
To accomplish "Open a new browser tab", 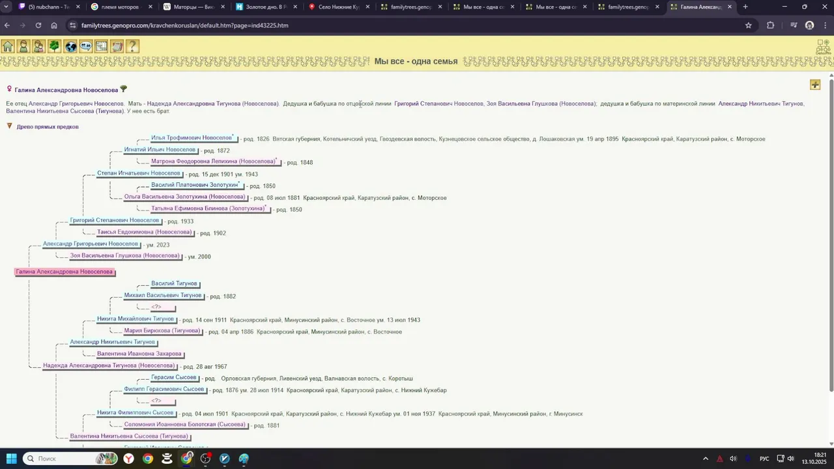I will click(745, 7).
